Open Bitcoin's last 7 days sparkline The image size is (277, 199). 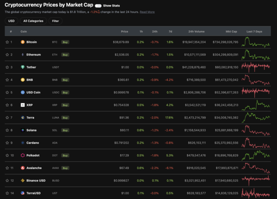click(256, 42)
